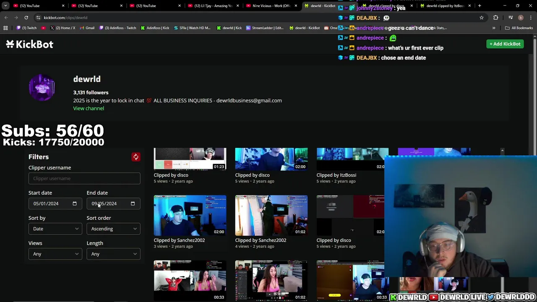Image resolution: width=537 pixels, height=302 pixels.
Task: Open the Home / X bookmark
Action: pyautogui.click(x=63, y=28)
